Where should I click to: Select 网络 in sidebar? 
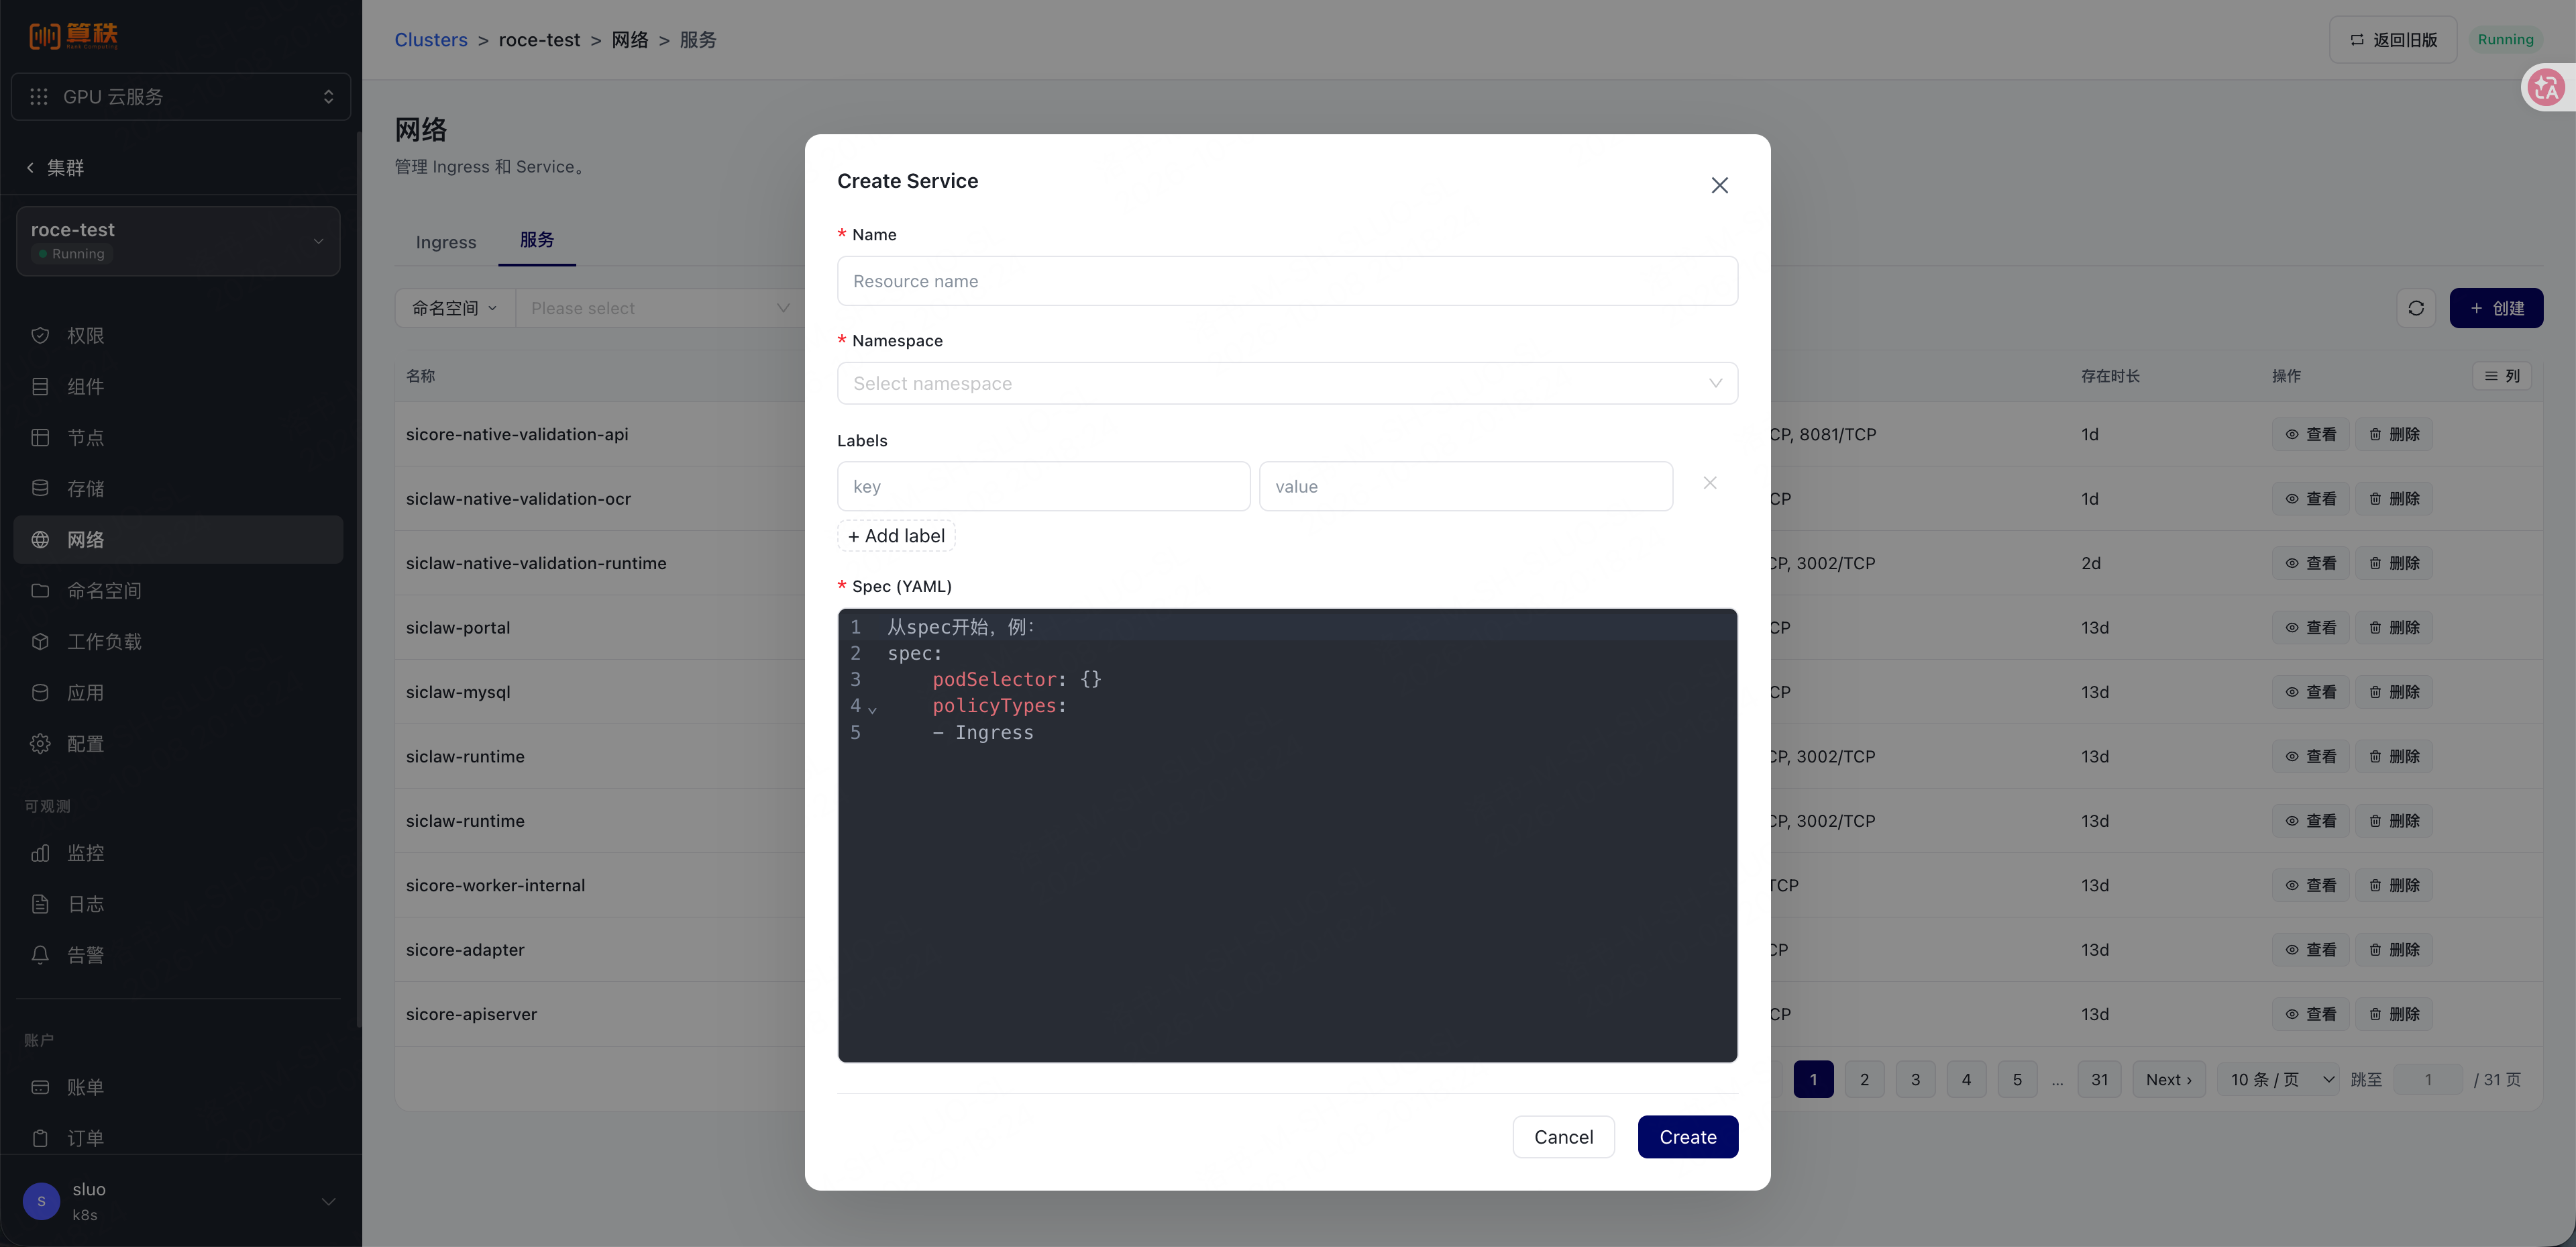[178, 540]
